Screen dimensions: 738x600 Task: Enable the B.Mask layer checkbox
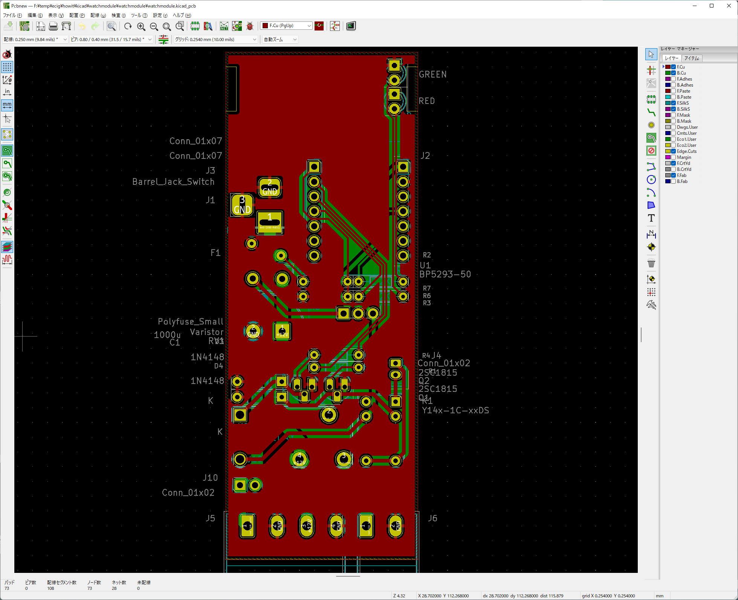(673, 121)
